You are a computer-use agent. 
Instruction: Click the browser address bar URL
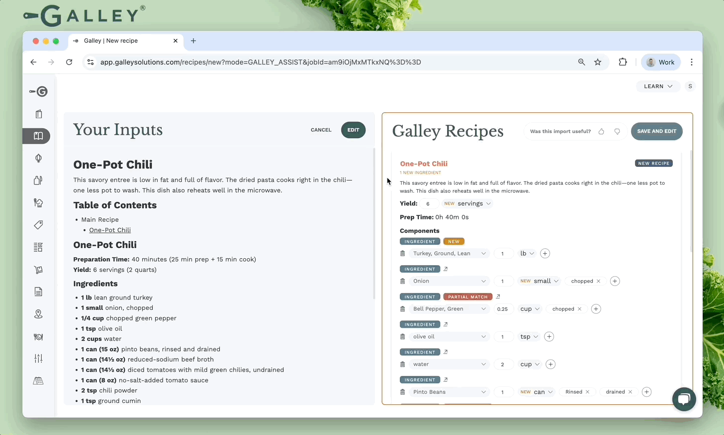[x=261, y=62]
